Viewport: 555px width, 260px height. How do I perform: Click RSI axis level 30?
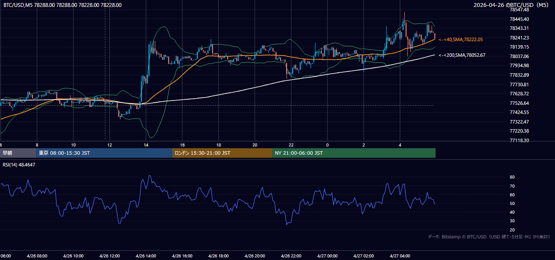click(512, 221)
